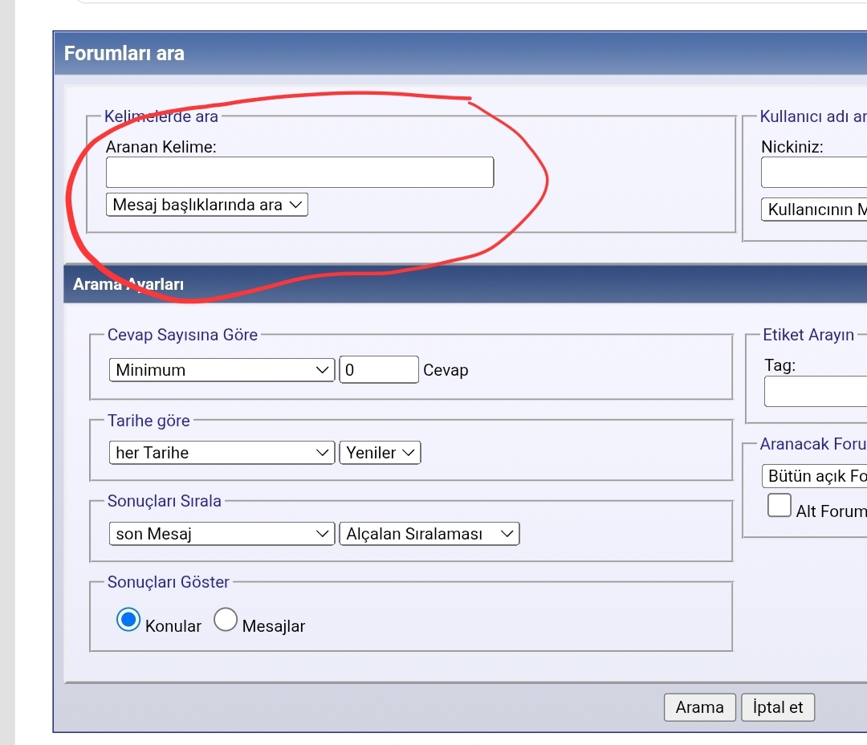Open the Yeniler dropdown

[x=380, y=453]
